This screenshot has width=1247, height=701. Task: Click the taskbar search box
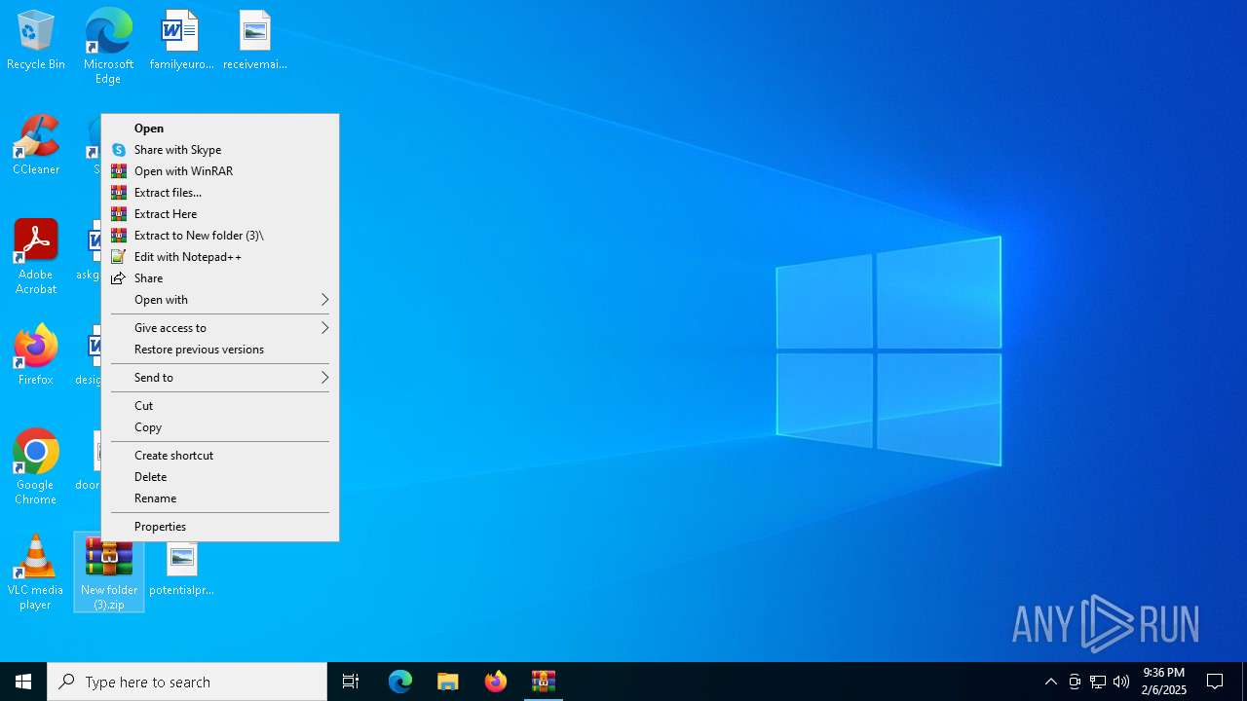(187, 682)
